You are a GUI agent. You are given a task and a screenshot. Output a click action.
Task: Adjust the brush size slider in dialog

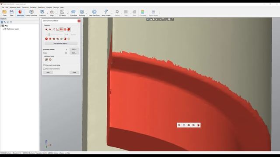click(x=49, y=34)
